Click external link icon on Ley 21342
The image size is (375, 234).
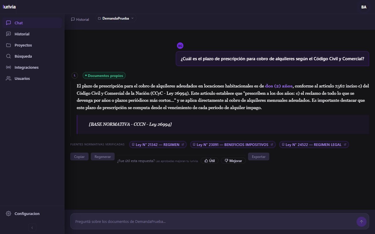(183, 144)
